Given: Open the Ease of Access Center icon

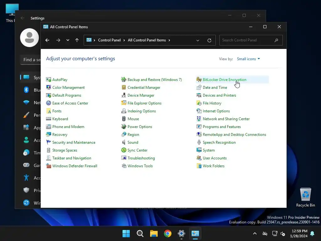Looking at the screenshot, I should (x=49, y=103).
